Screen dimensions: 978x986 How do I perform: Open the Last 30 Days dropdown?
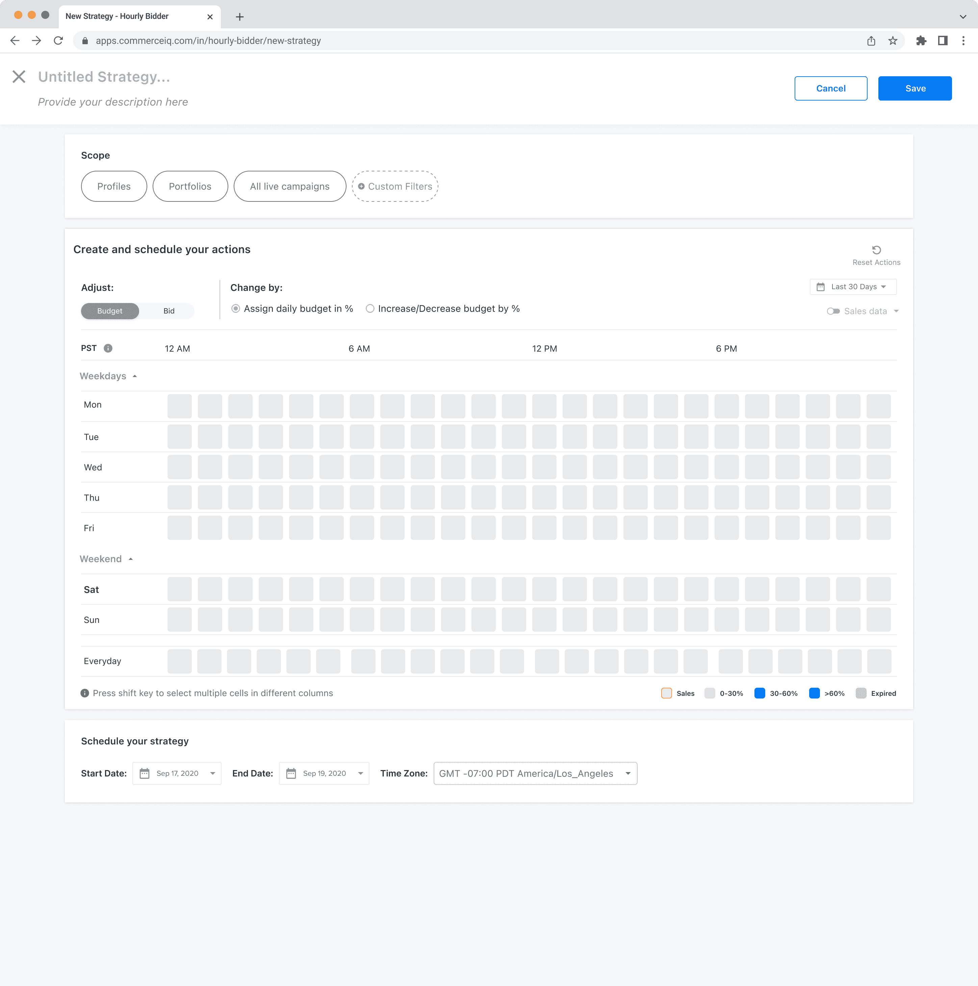(x=853, y=287)
